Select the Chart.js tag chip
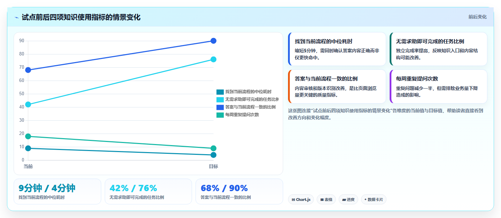Viewport: 501px width, 218px height. tap(301, 200)
